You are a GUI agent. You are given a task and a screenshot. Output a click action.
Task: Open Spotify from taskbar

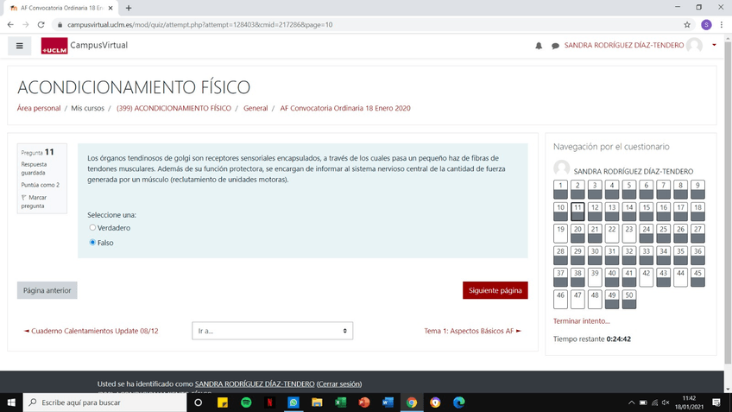click(x=246, y=402)
